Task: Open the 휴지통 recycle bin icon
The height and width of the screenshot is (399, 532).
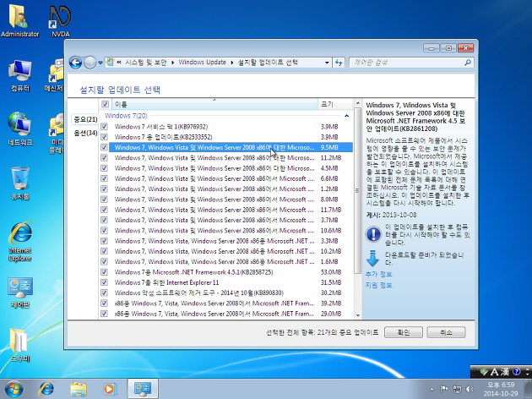Action: (19, 183)
